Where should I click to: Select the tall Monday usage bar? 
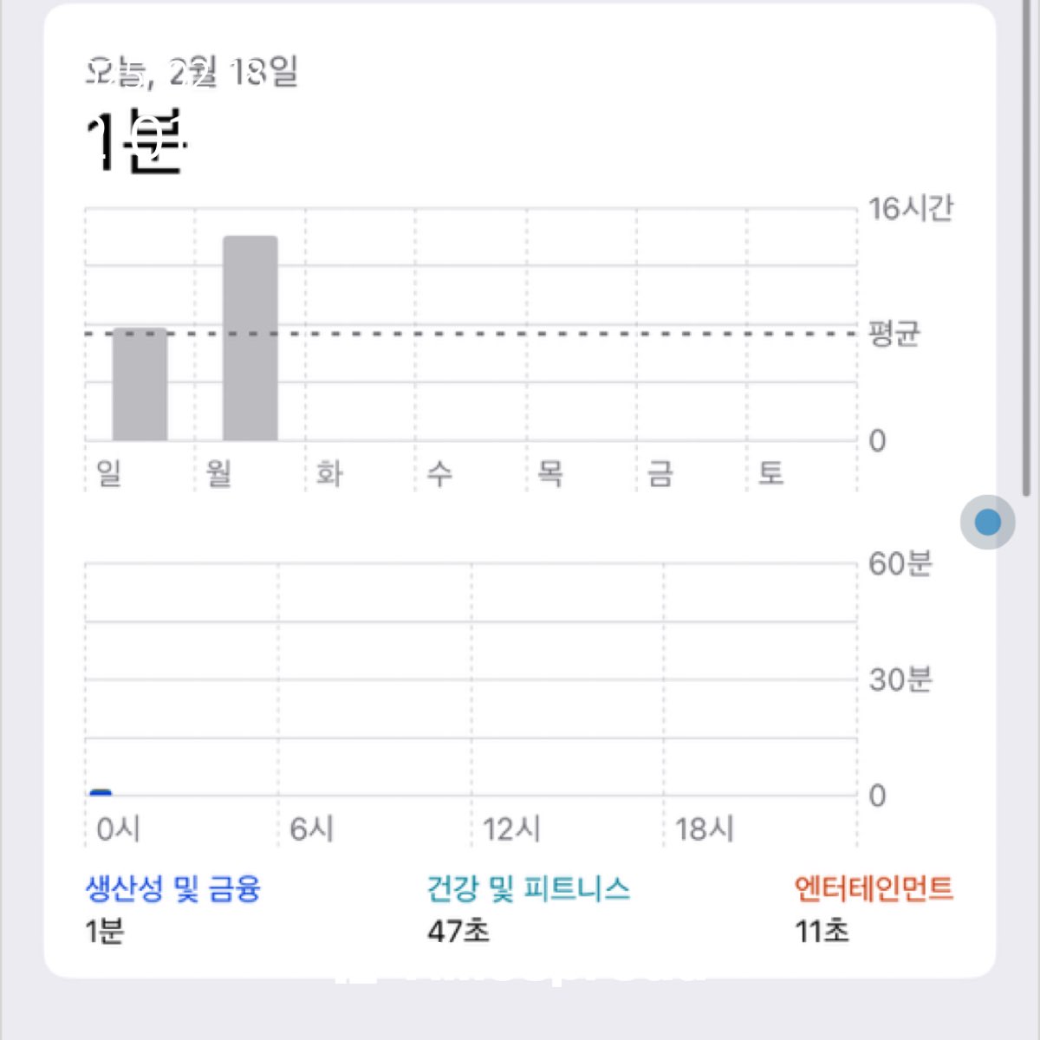click(250, 338)
